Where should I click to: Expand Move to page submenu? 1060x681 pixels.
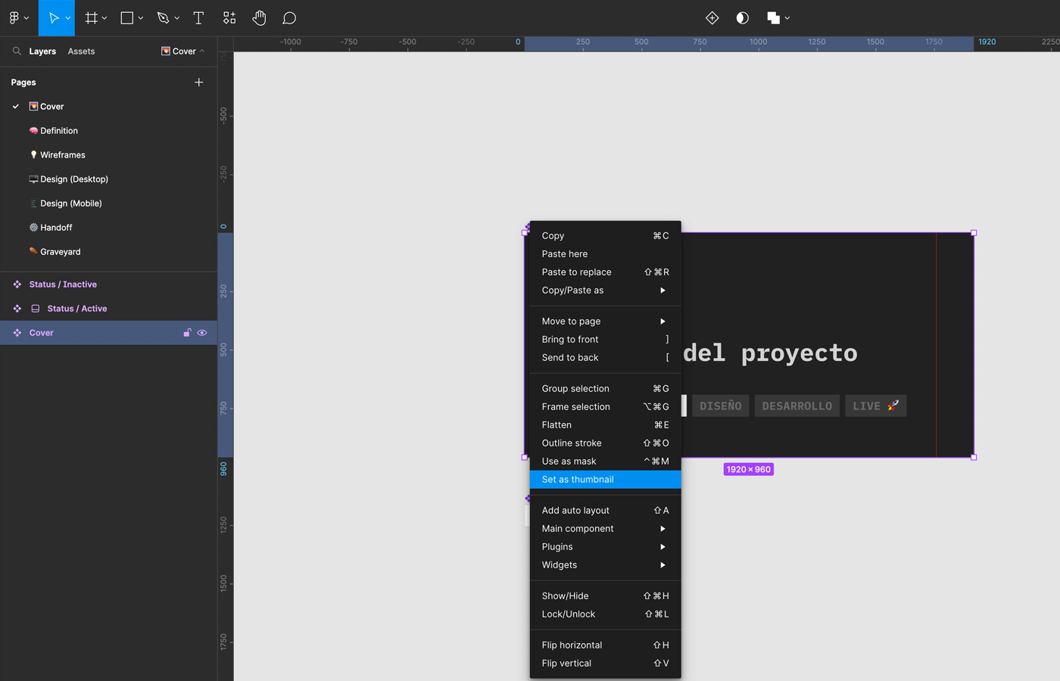(x=606, y=322)
